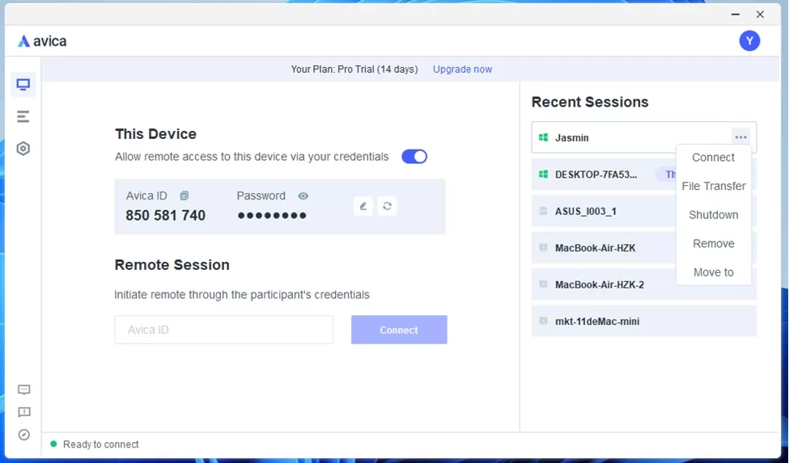Viewport: 789px width, 463px height.
Task: Choose Shutdown from the context menu
Action: tap(713, 215)
